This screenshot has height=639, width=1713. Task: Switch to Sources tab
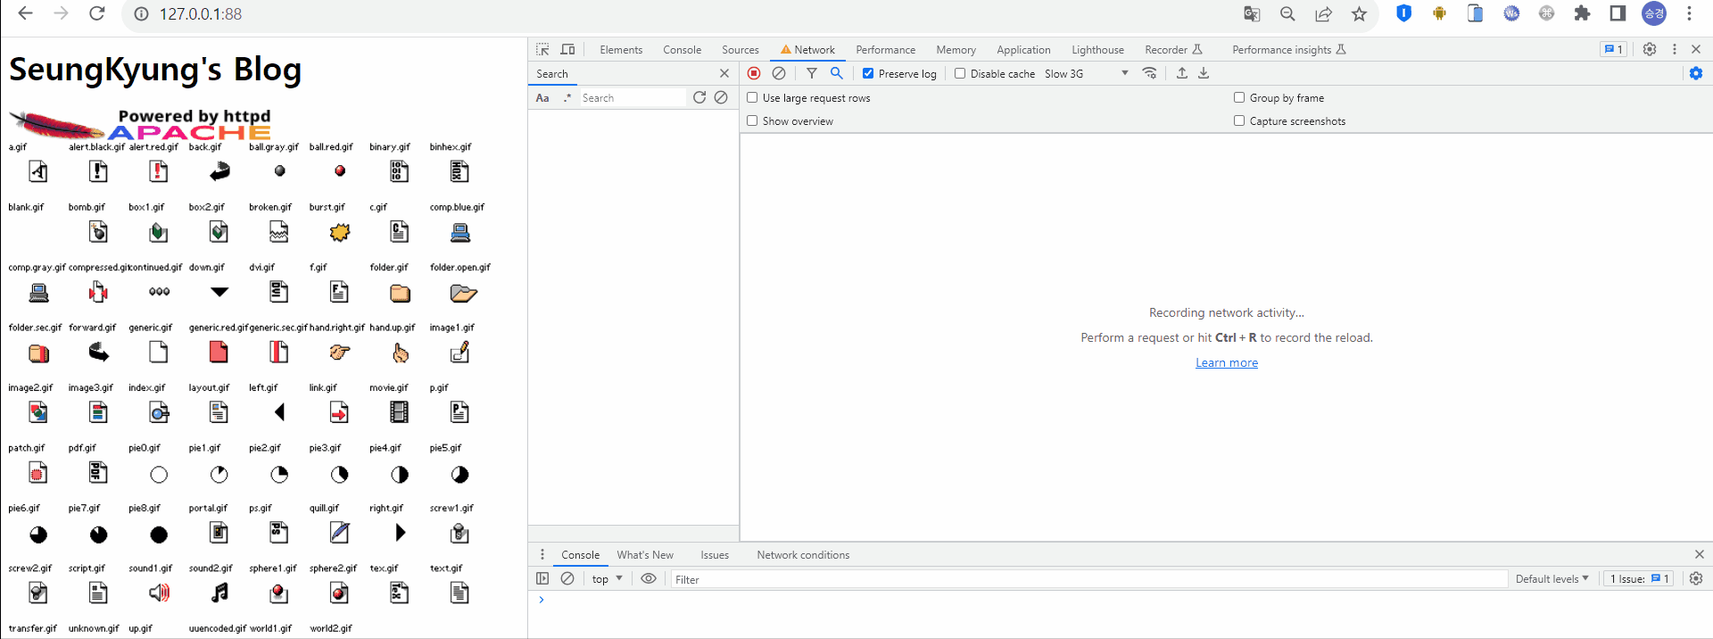click(741, 50)
